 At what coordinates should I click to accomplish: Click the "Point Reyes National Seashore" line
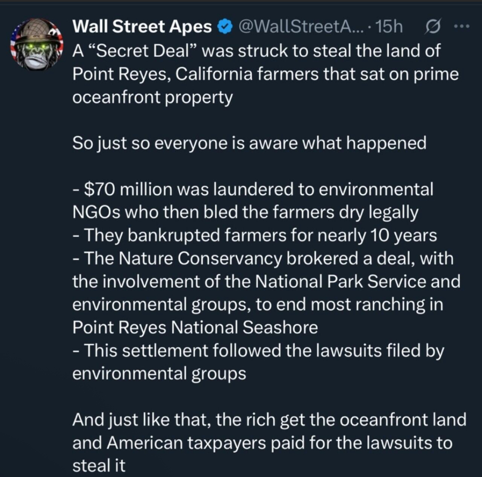click(x=195, y=328)
